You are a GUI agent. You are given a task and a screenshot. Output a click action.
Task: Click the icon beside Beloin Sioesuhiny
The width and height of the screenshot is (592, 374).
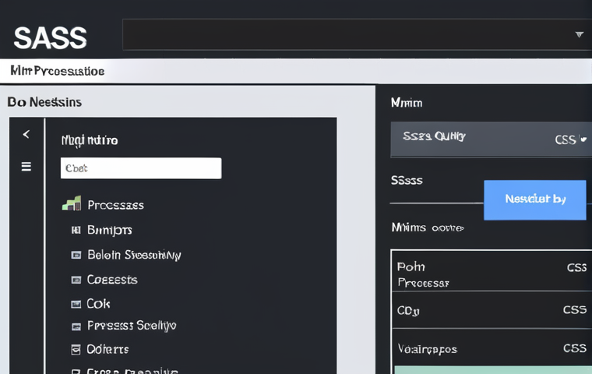(76, 255)
